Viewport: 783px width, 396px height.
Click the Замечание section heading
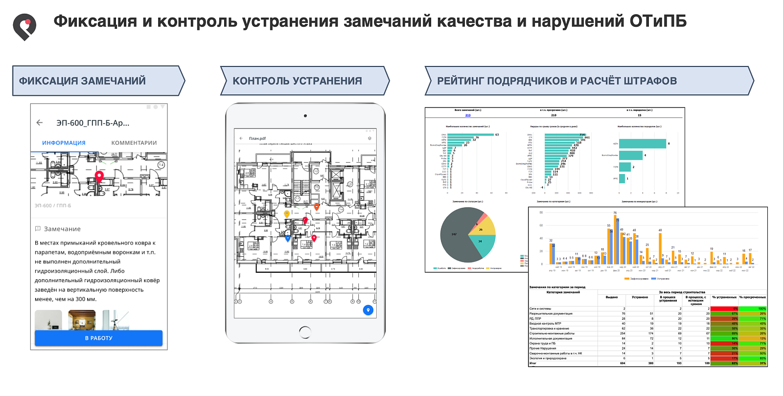[x=62, y=229]
